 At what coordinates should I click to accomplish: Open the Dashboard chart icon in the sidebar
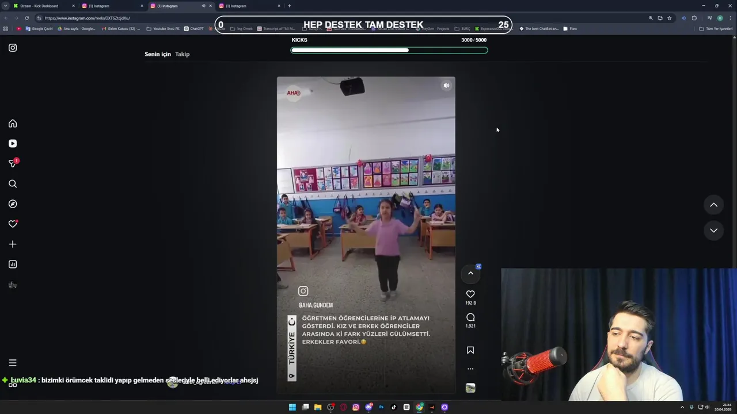(13, 264)
